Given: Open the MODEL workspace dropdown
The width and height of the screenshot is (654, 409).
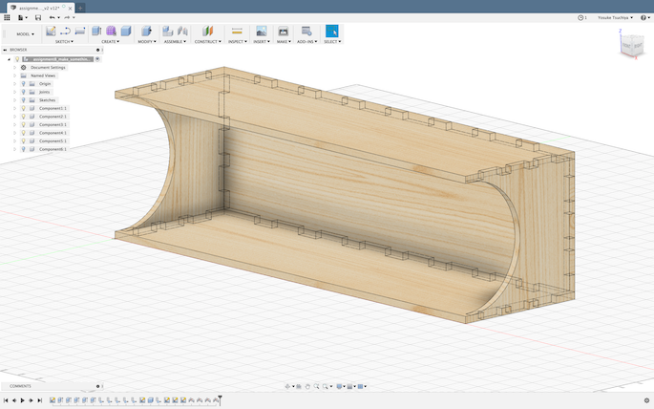Looking at the screenshot, I should [26, 34].
